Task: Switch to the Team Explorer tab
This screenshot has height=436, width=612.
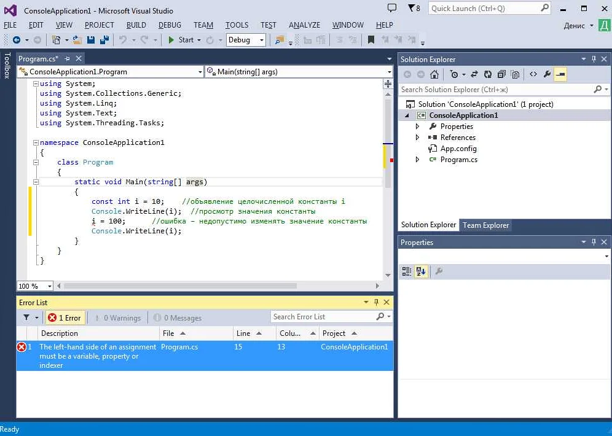Action: point(485,225)
